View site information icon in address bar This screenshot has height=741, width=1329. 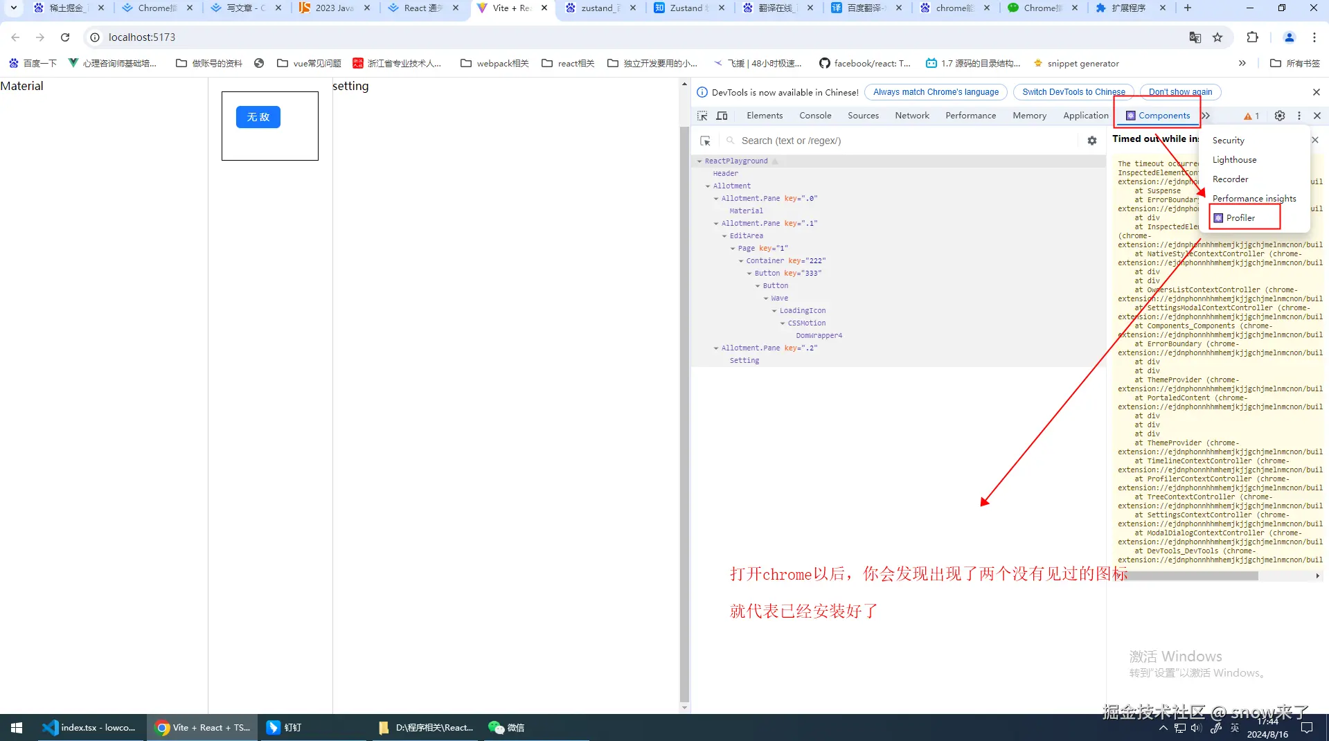[x=96, y=37]
